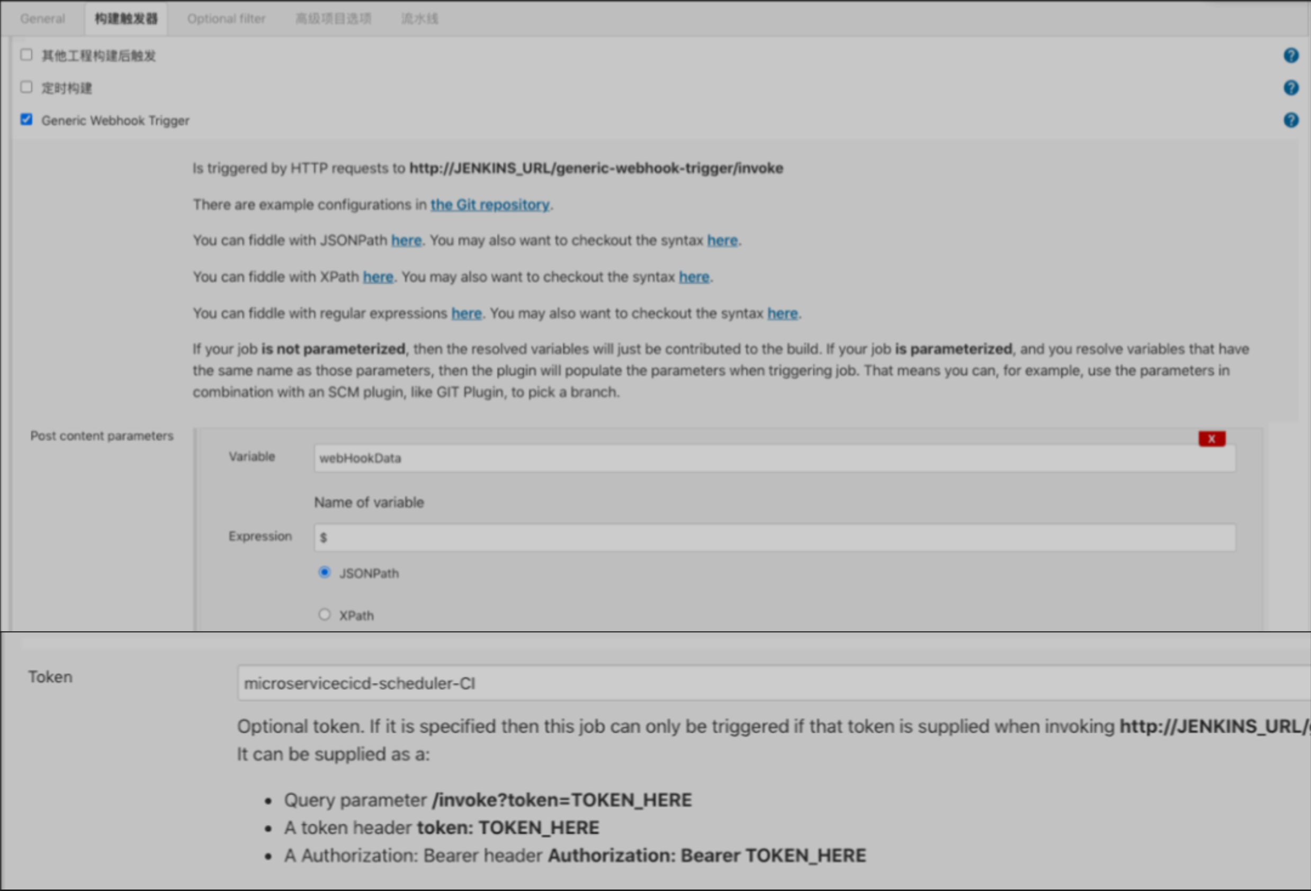The image size is (1311, 891).
Task: Check the 定时构建 checkbox
Action: coord(26,87)
